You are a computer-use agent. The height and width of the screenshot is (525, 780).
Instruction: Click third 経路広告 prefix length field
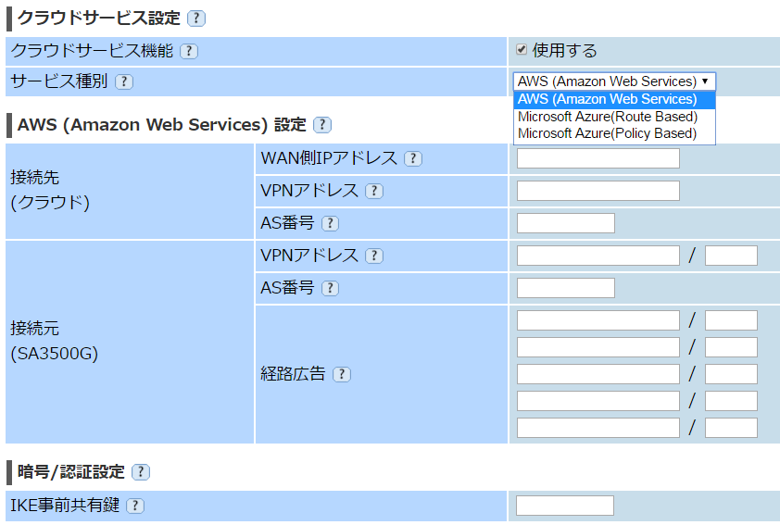coord(731,374)
